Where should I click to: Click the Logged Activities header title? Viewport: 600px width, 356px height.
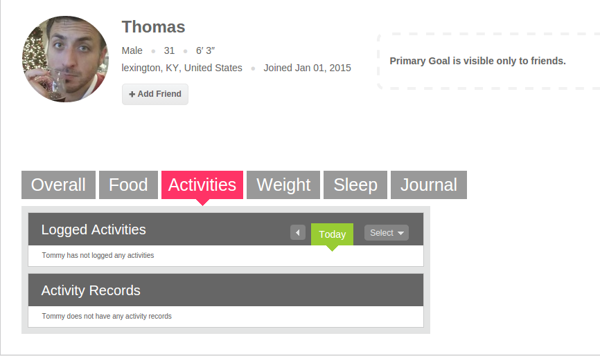click(94, 229)
